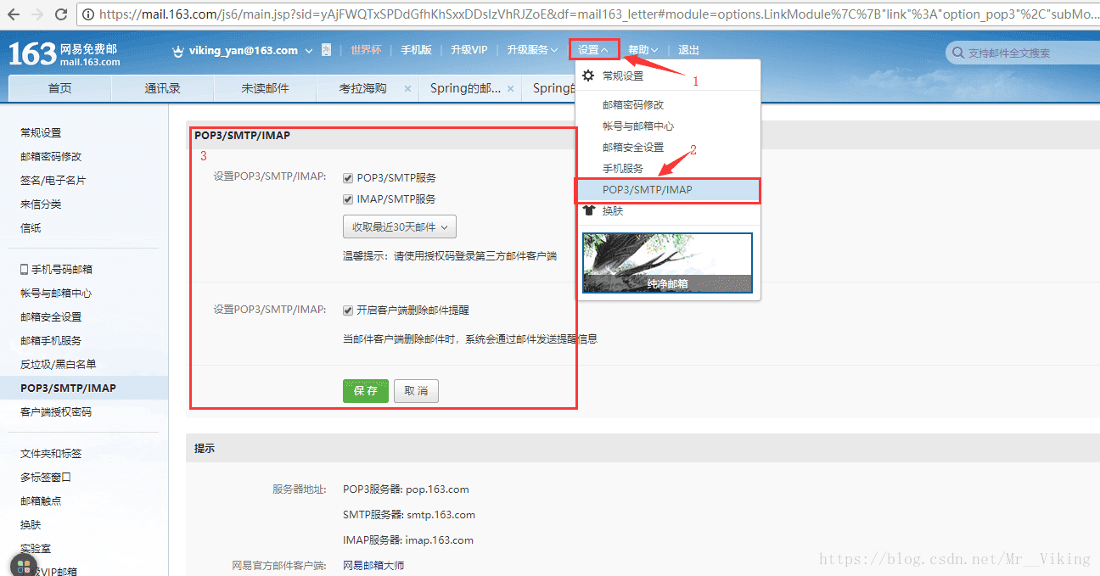The image size is (1100, 576).
Task: Open the 帮助 dropdown
Action: [x=643, y=50]
